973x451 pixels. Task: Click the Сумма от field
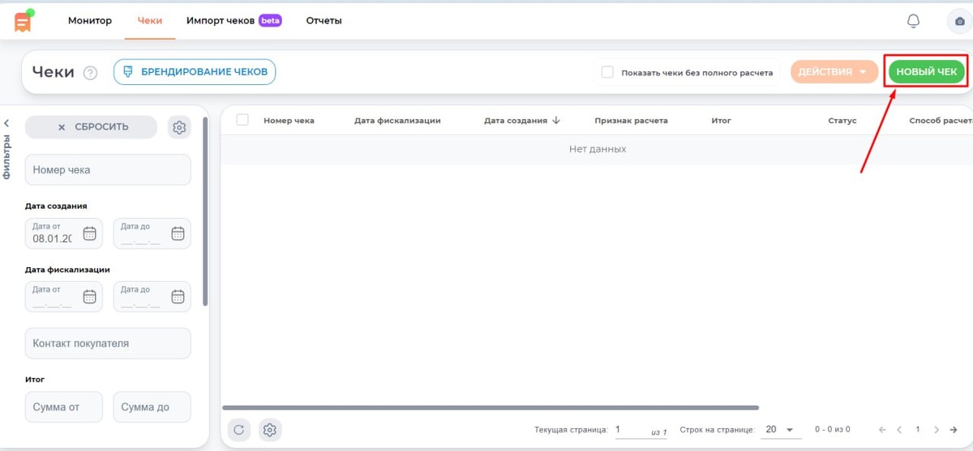tap(64, 407)
